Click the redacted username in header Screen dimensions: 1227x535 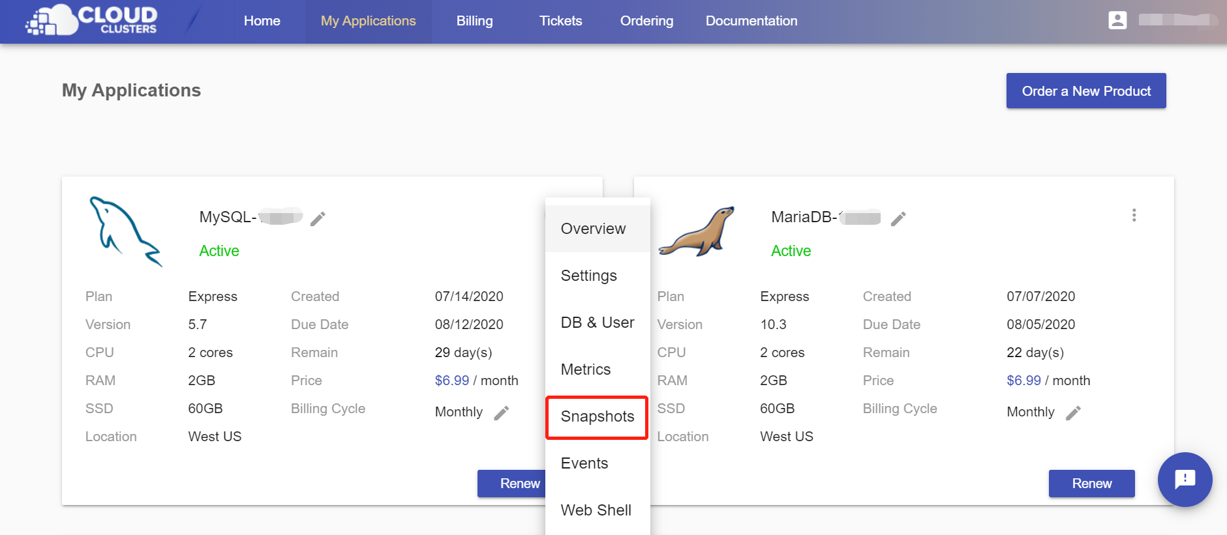click(1178, 20)
